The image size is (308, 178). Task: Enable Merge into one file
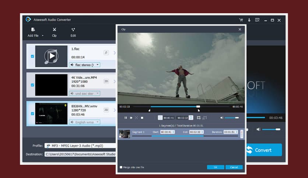pyautogui.click(x=121, y=167)
